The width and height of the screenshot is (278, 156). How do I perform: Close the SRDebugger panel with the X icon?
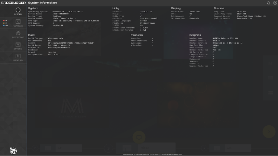pyautogui.click(x=275, y=3)
